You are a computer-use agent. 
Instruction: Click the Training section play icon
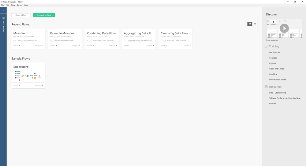pyautogui.click(x=266, y=46)
